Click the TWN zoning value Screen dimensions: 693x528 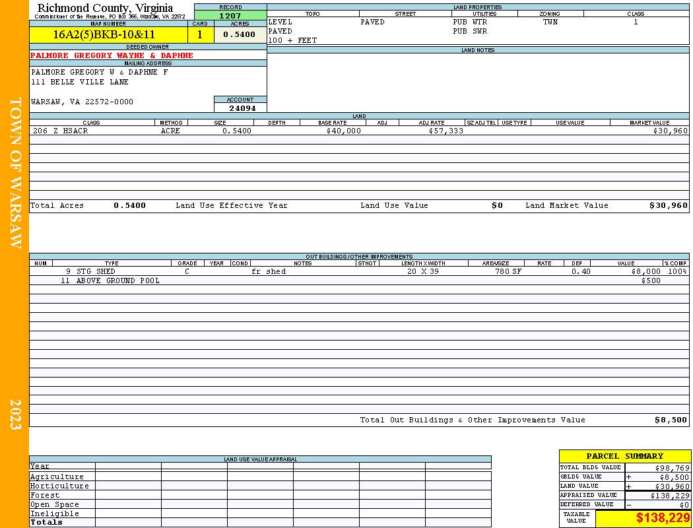tap(550, 22)
